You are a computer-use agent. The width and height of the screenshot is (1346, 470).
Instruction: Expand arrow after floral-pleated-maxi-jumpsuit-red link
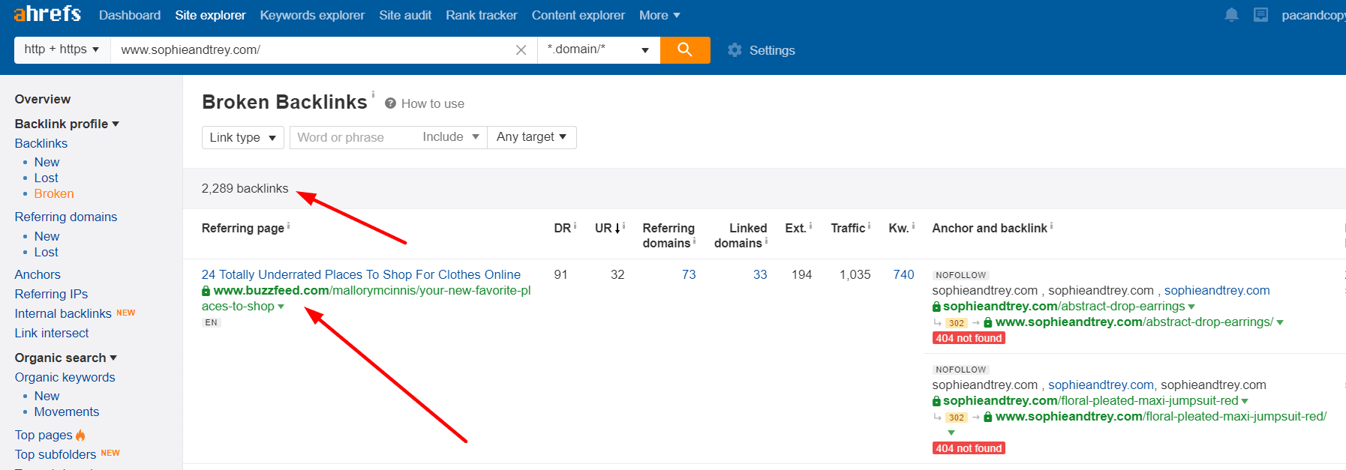[1245, 401]
